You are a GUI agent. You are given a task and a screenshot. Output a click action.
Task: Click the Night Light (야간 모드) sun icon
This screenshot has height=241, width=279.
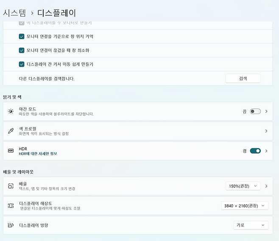(11, 111)
